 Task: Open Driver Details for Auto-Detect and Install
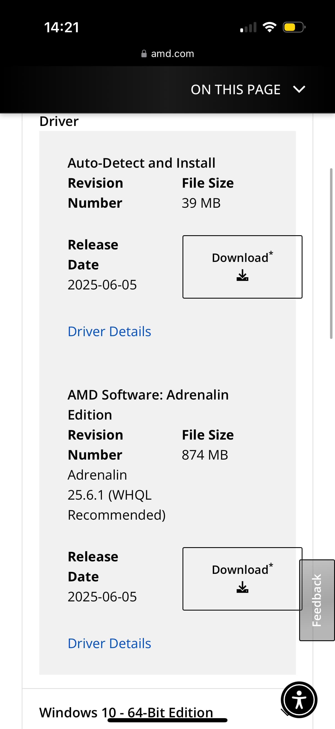109,331
